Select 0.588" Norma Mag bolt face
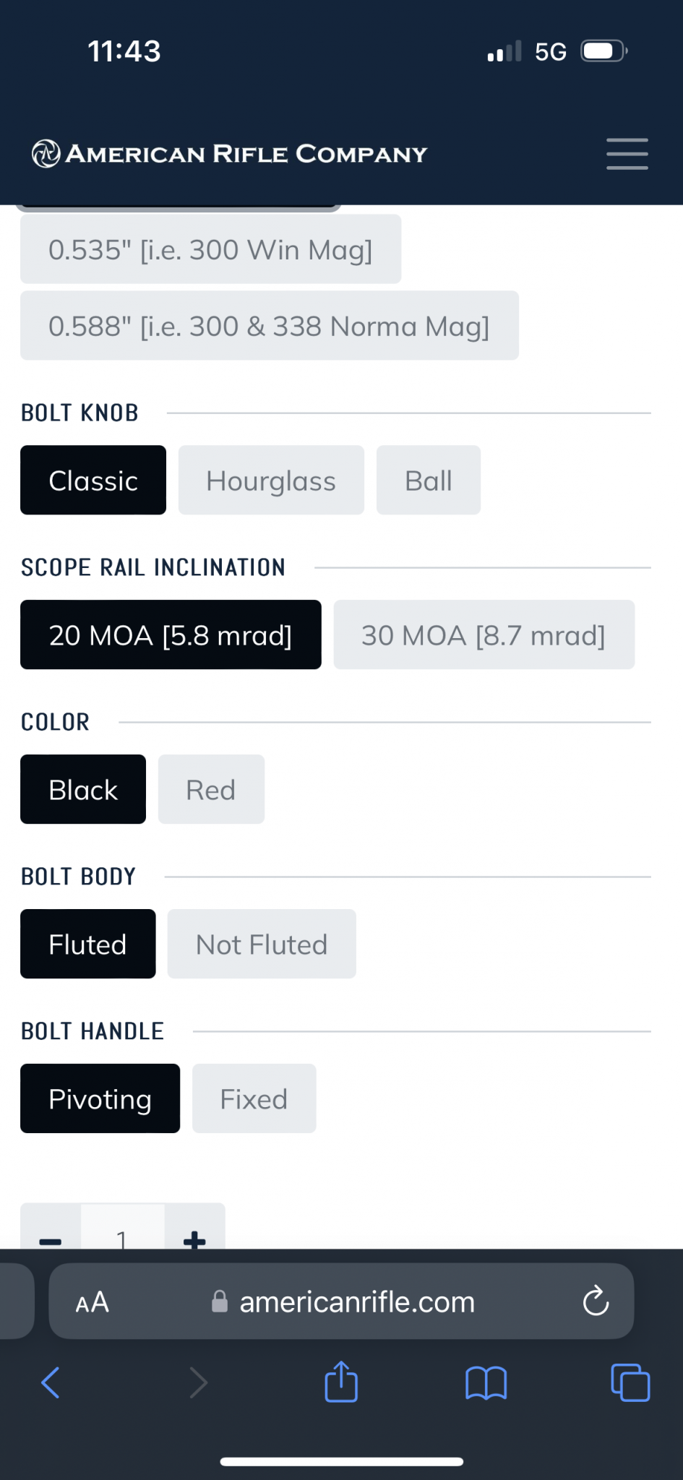The height and width of the screenshot is (1480, 683). pyautogui.click(x=270, y=325)
